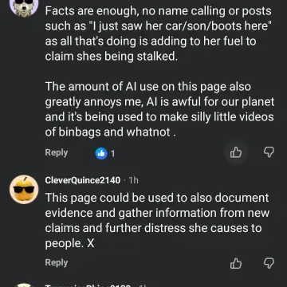Screen dimensions: 287x287
Task: Visit CleverQuince2140's profile via username
Action: pyautogui.click(x=83, y=180)
